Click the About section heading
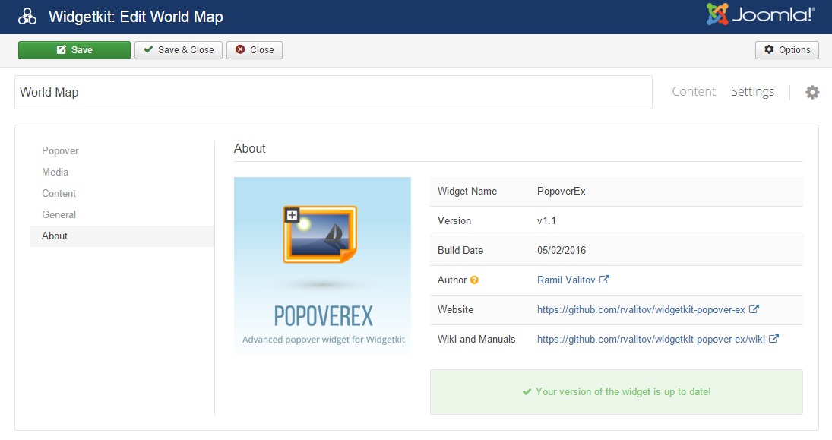The height and width of the screenshot is (440, 832). point(250,149)
